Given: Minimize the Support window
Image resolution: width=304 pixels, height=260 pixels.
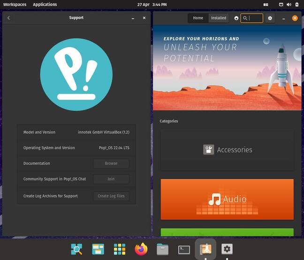Looking at the screenshot, I should tap(133, 18).
